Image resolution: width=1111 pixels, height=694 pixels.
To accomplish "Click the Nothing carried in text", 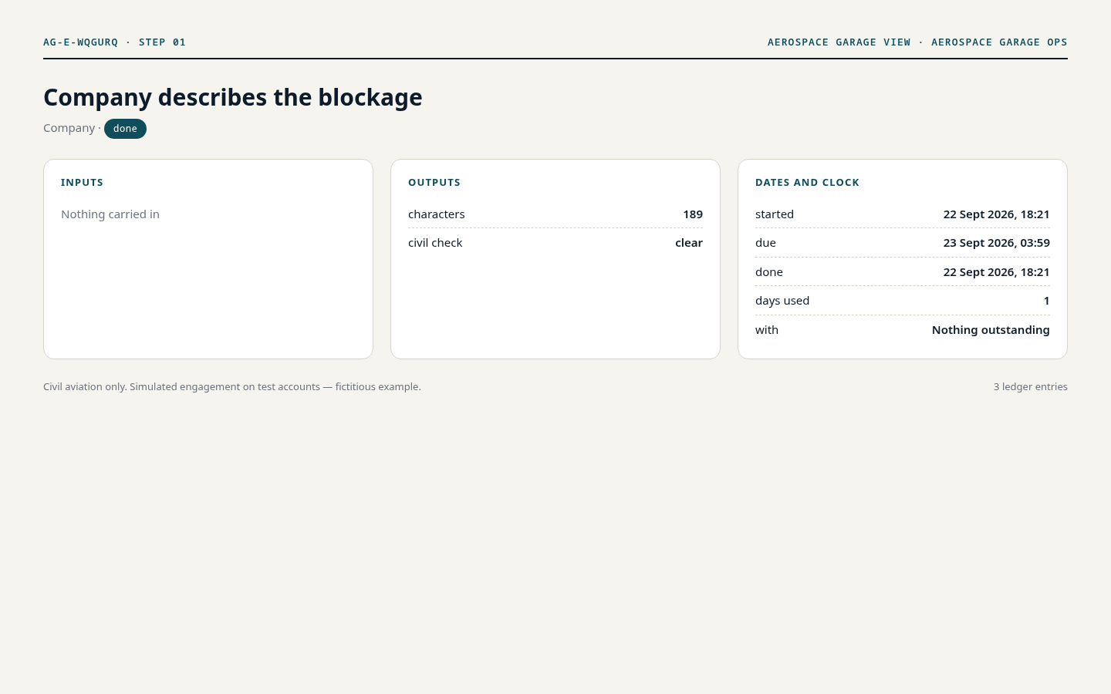I will 110,214.
